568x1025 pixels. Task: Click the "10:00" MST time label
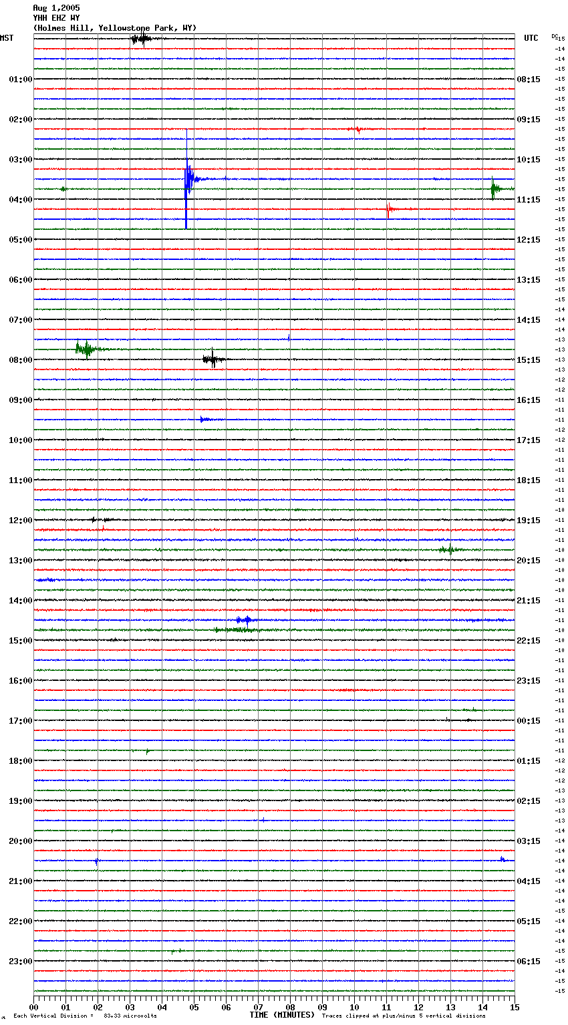pos(20,440)
